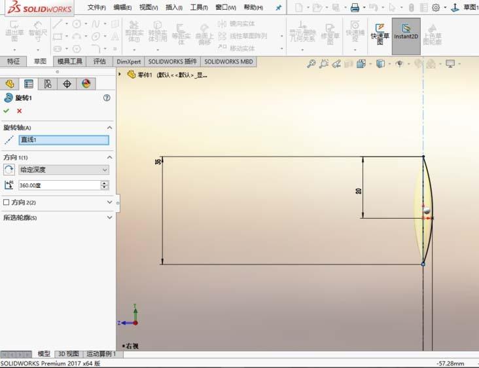Image resolution: width=479 pixels, height=368 pixels.
Task: Click the Undo icon
Action: pyautogui.click(x=373, y=7)
